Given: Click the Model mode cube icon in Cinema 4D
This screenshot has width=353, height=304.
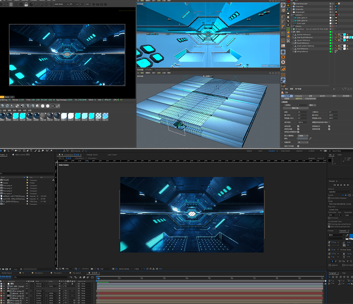Looking at the screenshot, I should point(283,5).
